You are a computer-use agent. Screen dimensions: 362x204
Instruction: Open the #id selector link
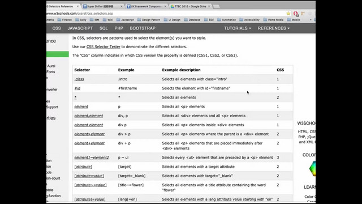pyautogui.click(x=77, y=88)
